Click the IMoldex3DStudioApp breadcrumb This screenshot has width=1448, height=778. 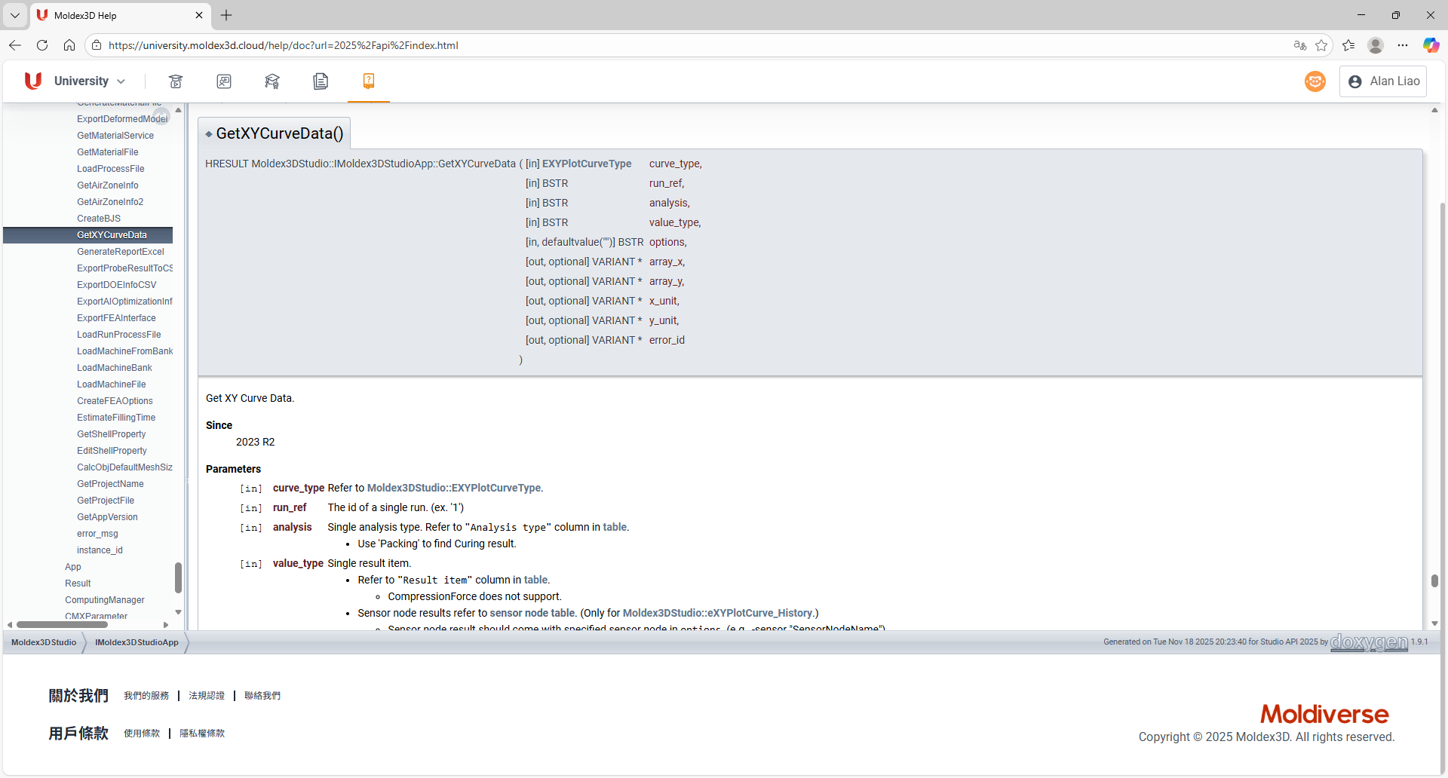point(137,642)
